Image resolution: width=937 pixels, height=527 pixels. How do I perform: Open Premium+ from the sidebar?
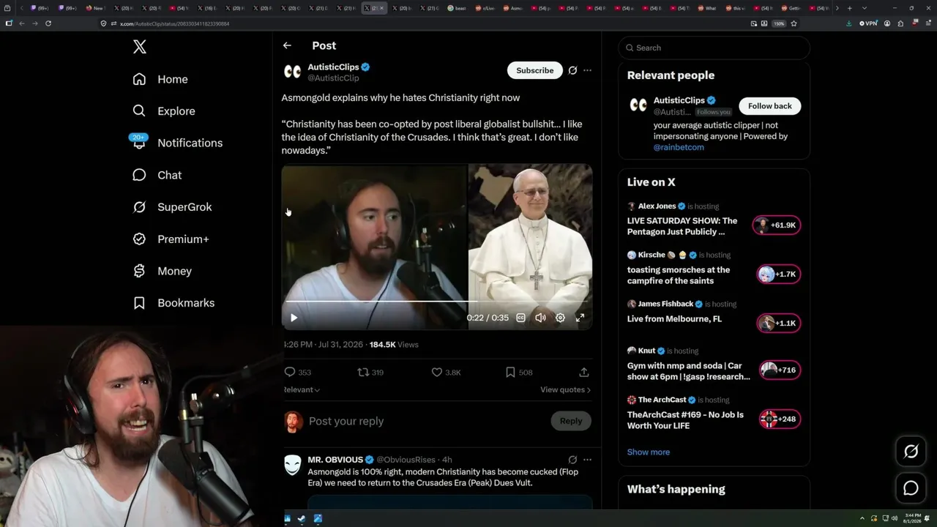(171, 239)
